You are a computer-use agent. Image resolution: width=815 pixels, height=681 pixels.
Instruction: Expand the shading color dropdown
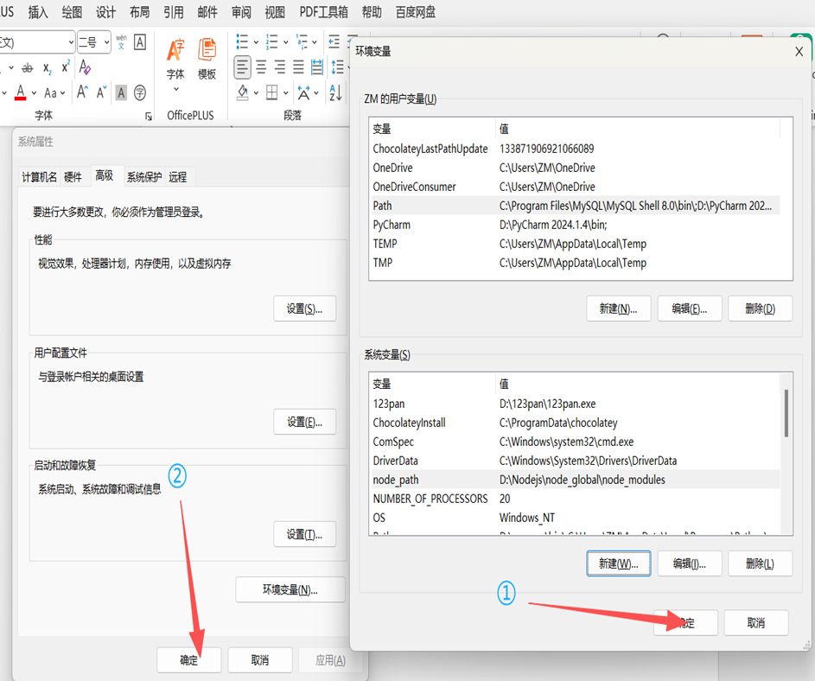pyautogui.click(x=256, y=93)
